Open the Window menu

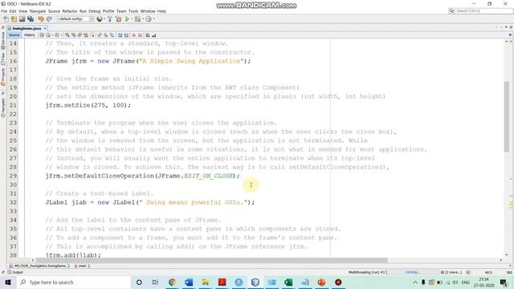pyautogui.click(x=148, y=11)
